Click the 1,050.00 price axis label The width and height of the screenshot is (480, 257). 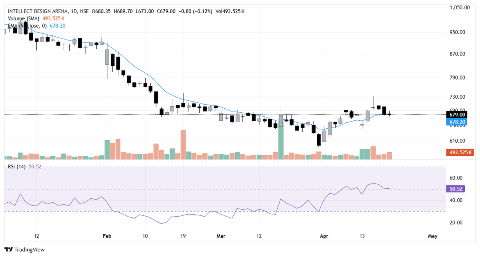460,8
